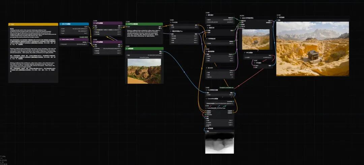Select the small desert preview in Custom Sampler node
This screenshot has height=165, width=364.
(255, 39)
